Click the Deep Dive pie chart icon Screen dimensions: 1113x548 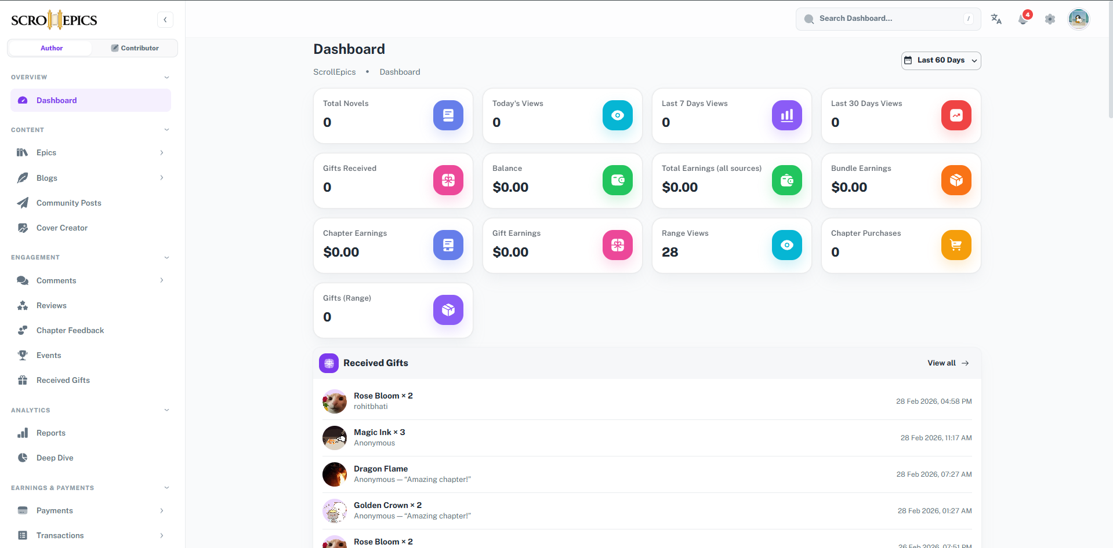click(23, 458)
